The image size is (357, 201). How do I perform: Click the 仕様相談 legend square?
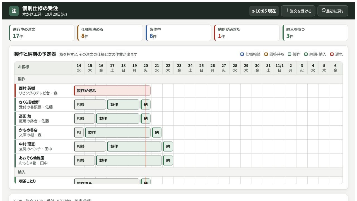[242, 54]
